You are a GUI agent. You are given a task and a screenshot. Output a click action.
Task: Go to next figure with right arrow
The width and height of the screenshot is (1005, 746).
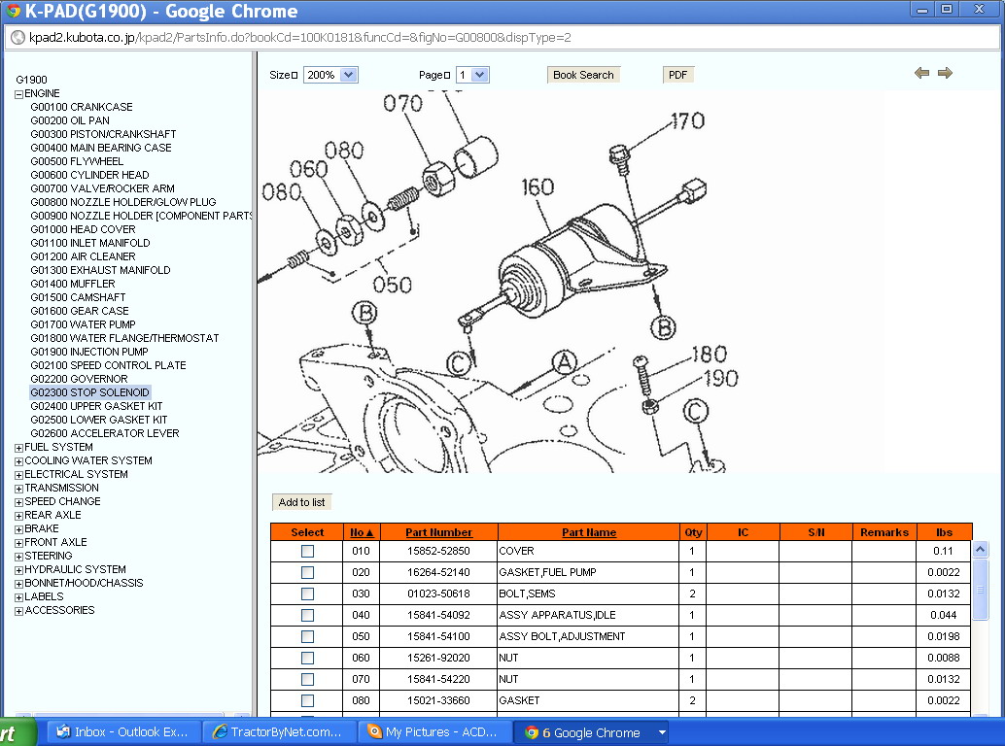(x=945, y=73)
